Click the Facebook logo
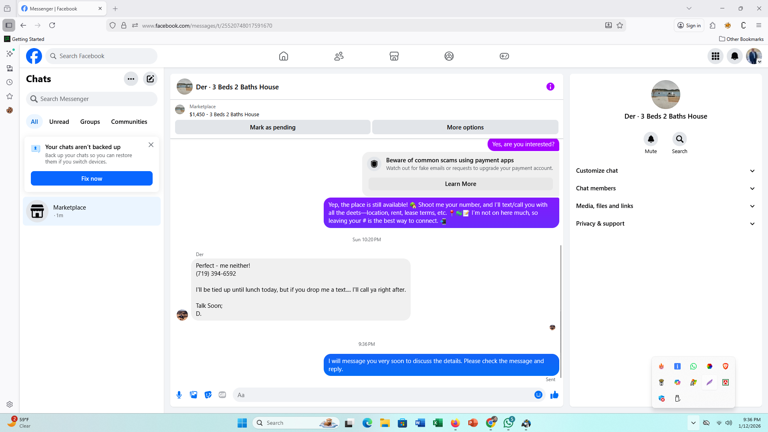The height and width of the screenshot is (432, 768). 34,56
